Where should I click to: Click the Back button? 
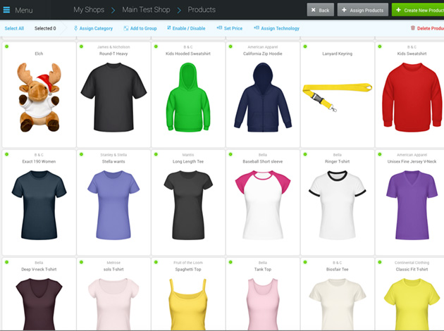coord(321,10)
